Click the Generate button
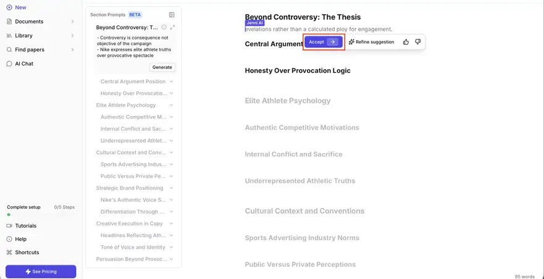Image resolution: width=544 pixels, height=279 pixels. point(162,67)
